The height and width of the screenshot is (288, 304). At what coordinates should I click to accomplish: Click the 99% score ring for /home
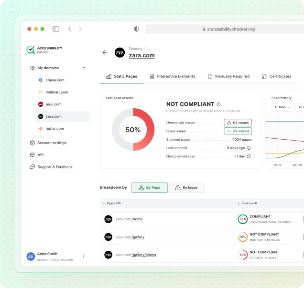click(243, 219)
